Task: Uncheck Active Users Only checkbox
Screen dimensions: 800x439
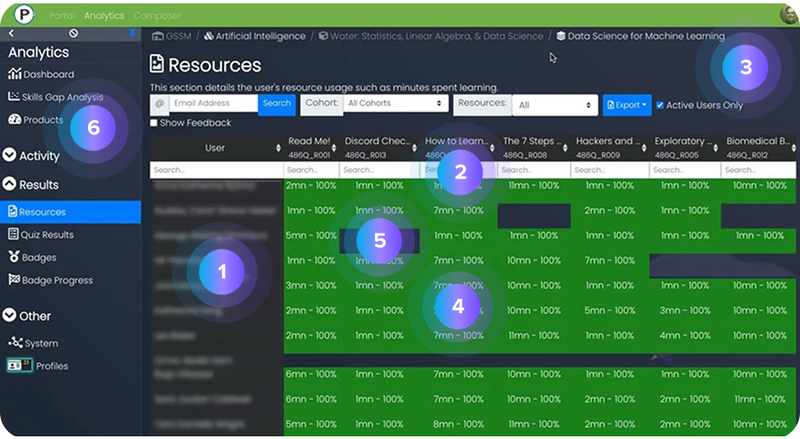Action: tap(660, 105)
